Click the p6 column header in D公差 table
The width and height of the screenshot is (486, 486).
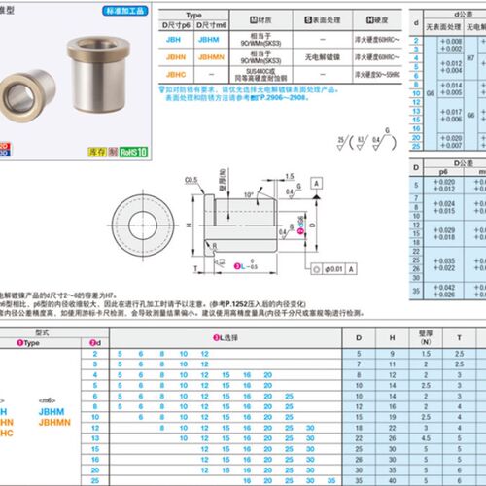click(443, 172)
